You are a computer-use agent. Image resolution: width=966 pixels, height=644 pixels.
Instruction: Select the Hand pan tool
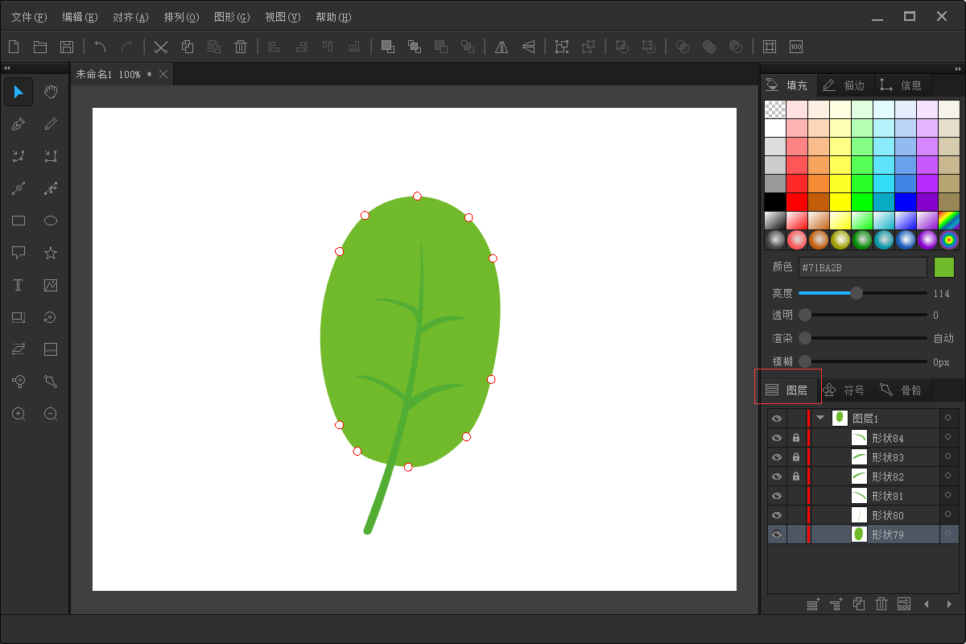tap(51, 92)
